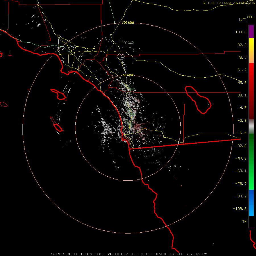Click the red segment of velocity color bar

click(251, 91)
